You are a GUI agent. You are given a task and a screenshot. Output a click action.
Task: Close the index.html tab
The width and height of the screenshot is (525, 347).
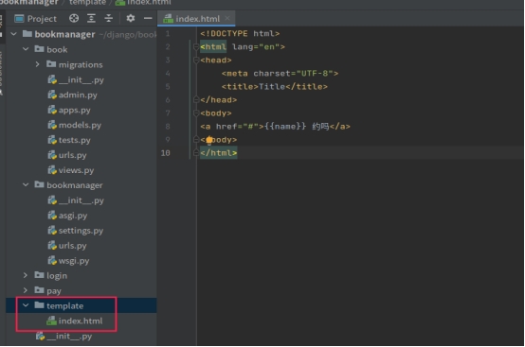click(227, 18)
